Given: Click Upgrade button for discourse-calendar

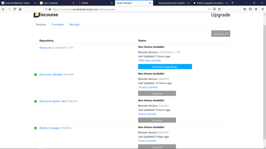Looking at the screenshot, I should pyautogui.click(x=157, y=93).
